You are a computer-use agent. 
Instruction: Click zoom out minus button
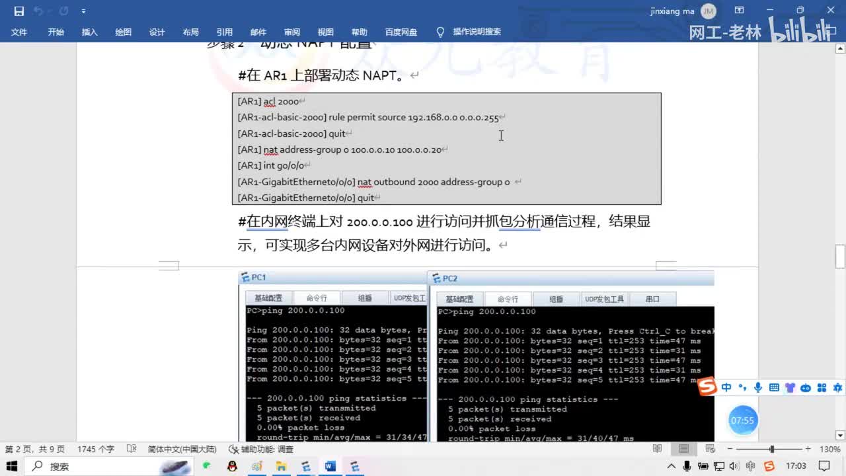[x=729, y=449]
